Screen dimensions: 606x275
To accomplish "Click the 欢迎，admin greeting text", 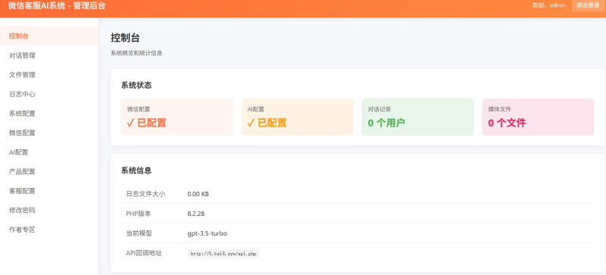I will (548, 5).
